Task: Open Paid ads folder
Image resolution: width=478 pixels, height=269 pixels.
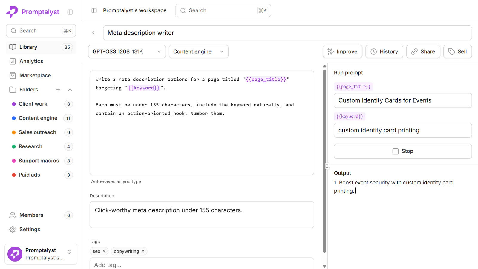Action: pos(41,175)
